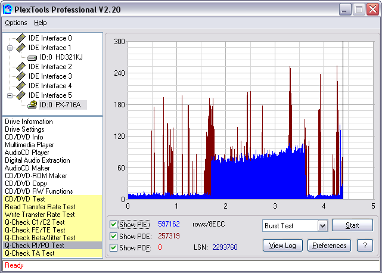Viewport: 382px width, 273px height.
Task: Click the IDE Interface 0 chip icon
Action: [21, 38]
